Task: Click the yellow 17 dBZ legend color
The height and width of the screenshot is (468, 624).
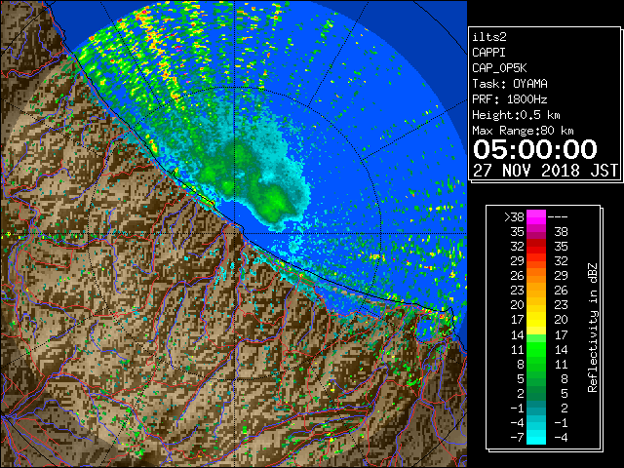Action: click(x=536, y=320)
